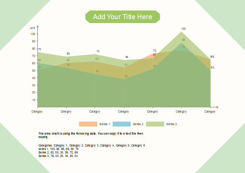
Task: Click the data label 38
Action: (x=126, y=76)
